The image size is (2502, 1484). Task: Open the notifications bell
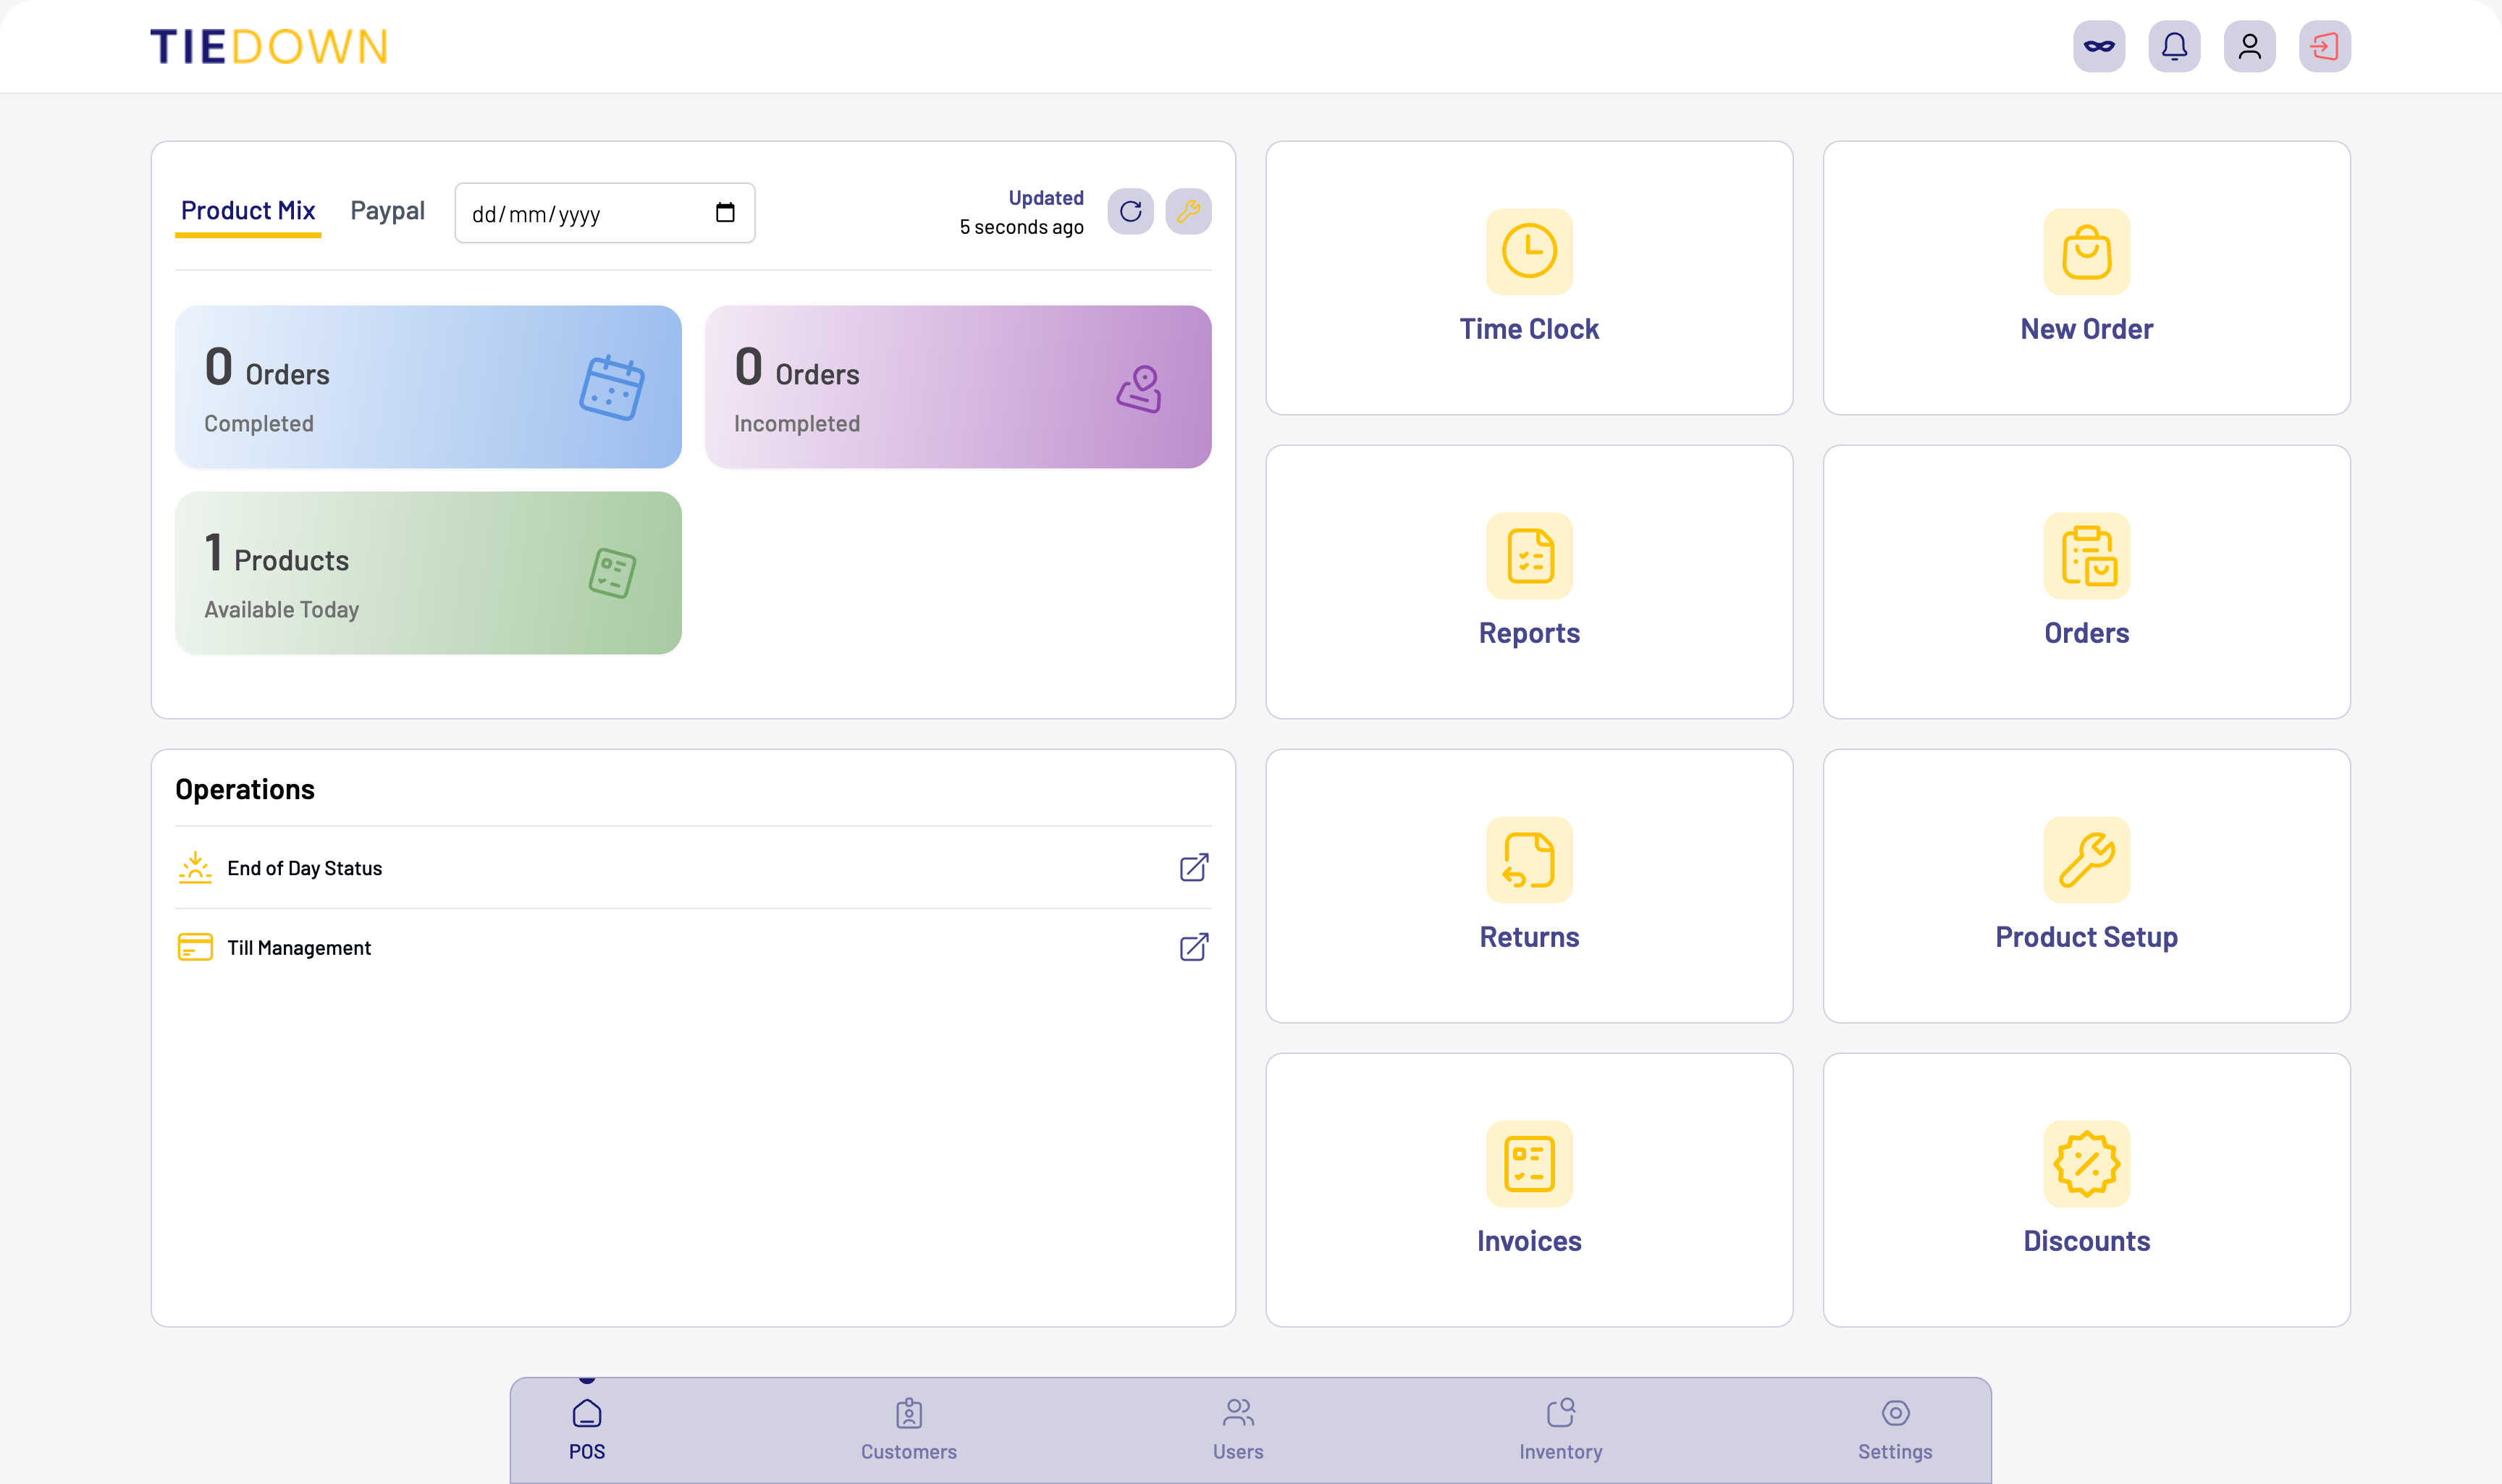pos(2174,46)
